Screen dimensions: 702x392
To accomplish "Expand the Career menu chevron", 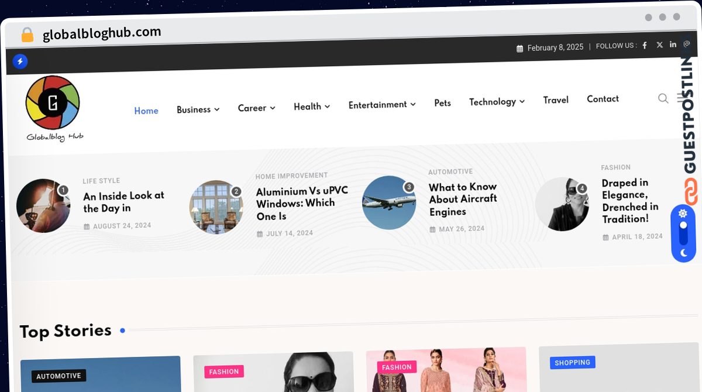I will tap(273, 108).
